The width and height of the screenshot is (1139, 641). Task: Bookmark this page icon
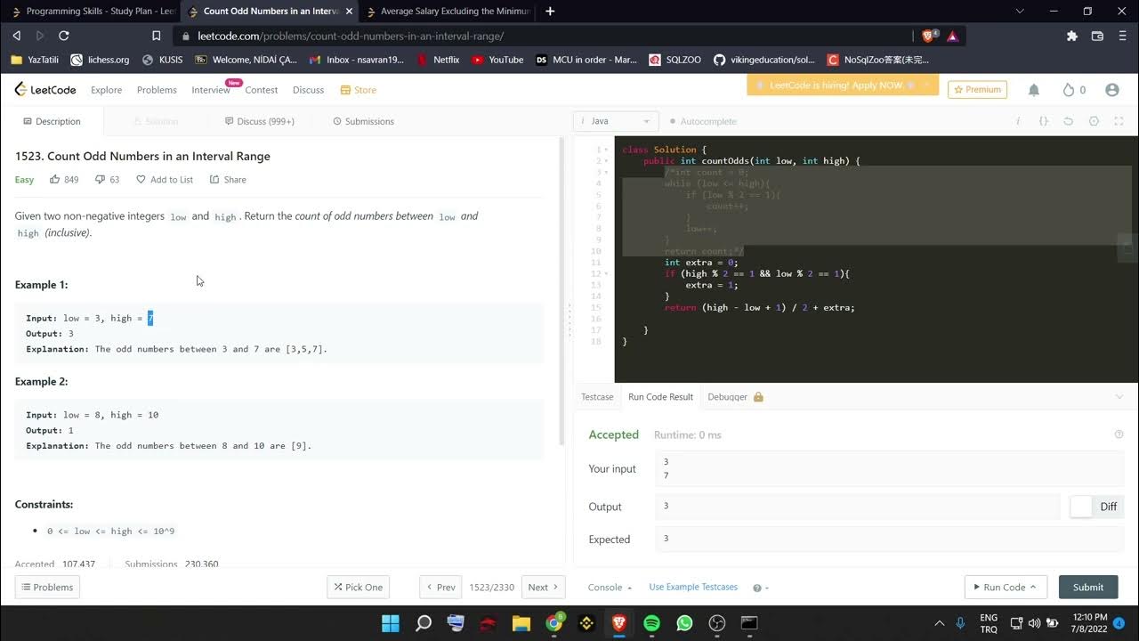(157, 36)
